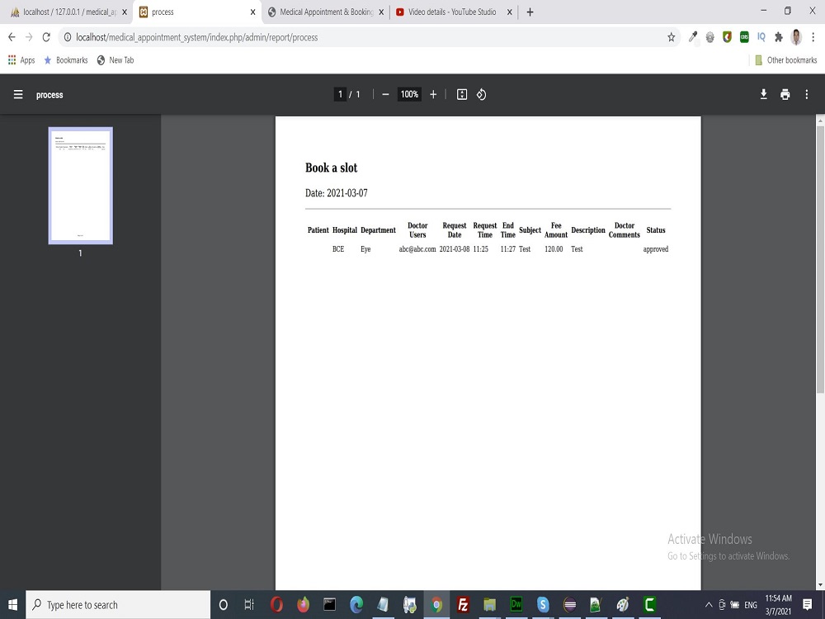The height and width of the screenshot is (619, 825).
Task: Open the CORS extension
Action: coord(743,37)
